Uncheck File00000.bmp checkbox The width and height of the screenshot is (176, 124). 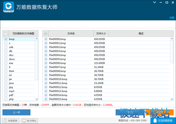pos(46,39)
